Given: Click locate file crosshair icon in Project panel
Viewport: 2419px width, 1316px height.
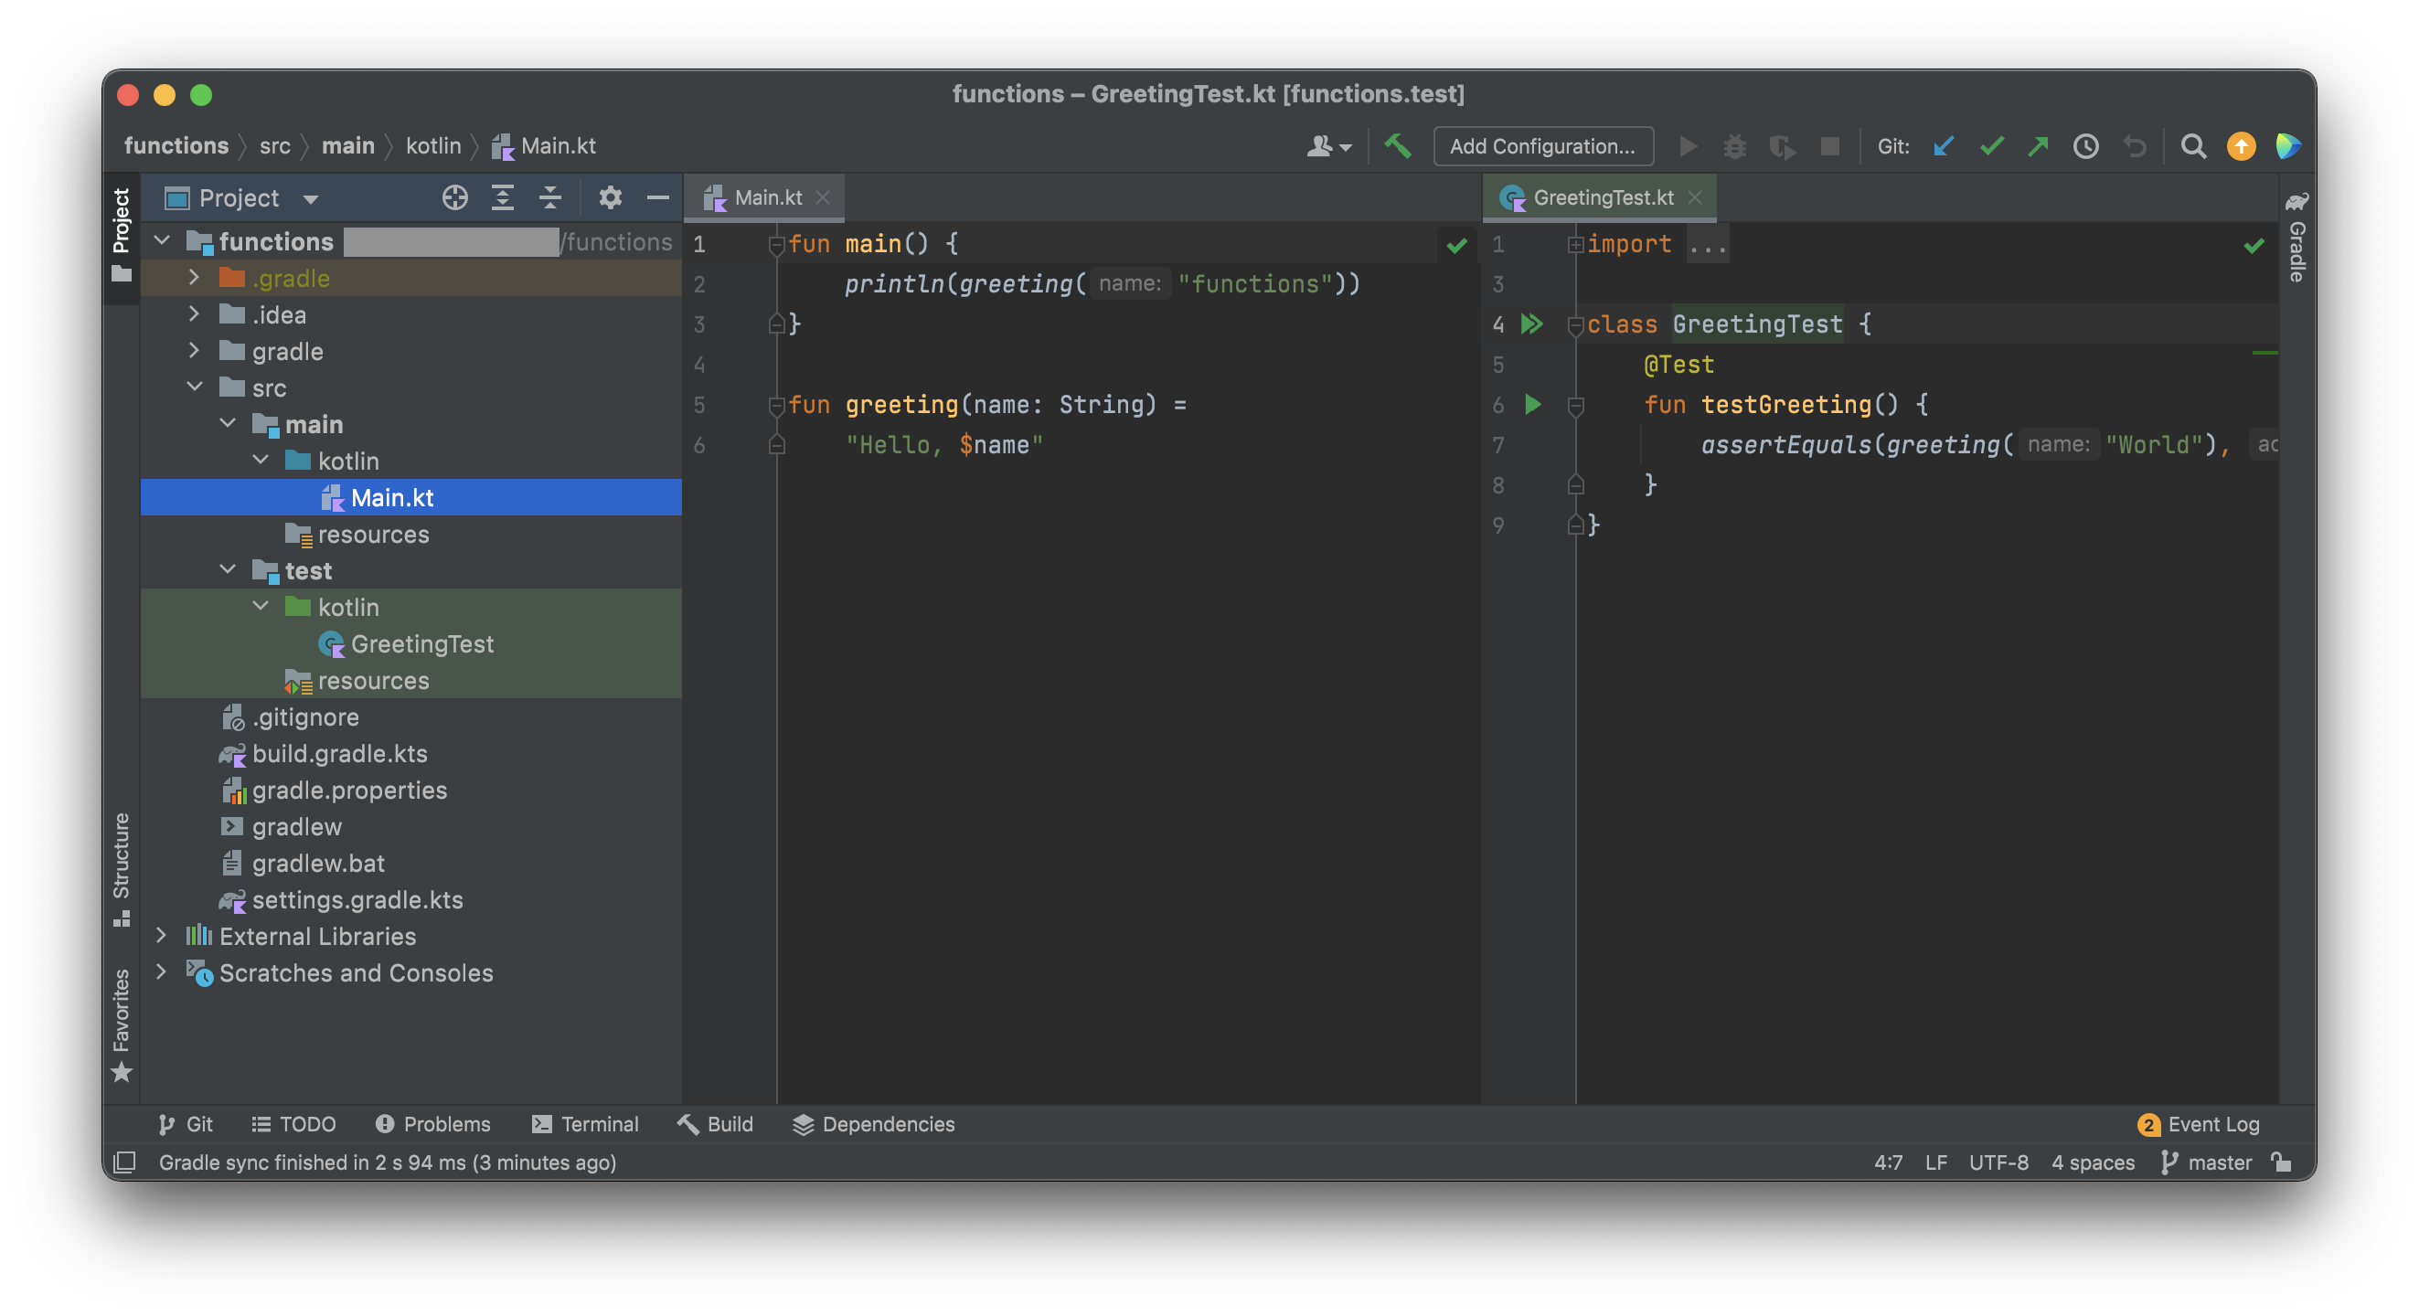Looking at the screenshot, I should (x=454, y=198).
